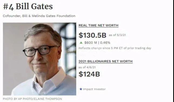Click the green up-arrow change indicator

[81, 43]
